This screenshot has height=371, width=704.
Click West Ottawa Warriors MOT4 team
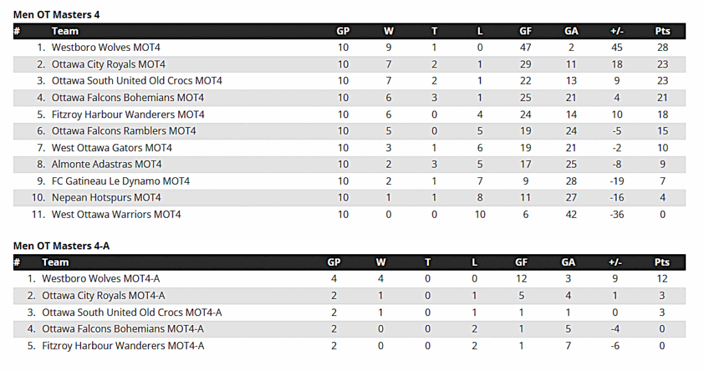coord(116,214)
